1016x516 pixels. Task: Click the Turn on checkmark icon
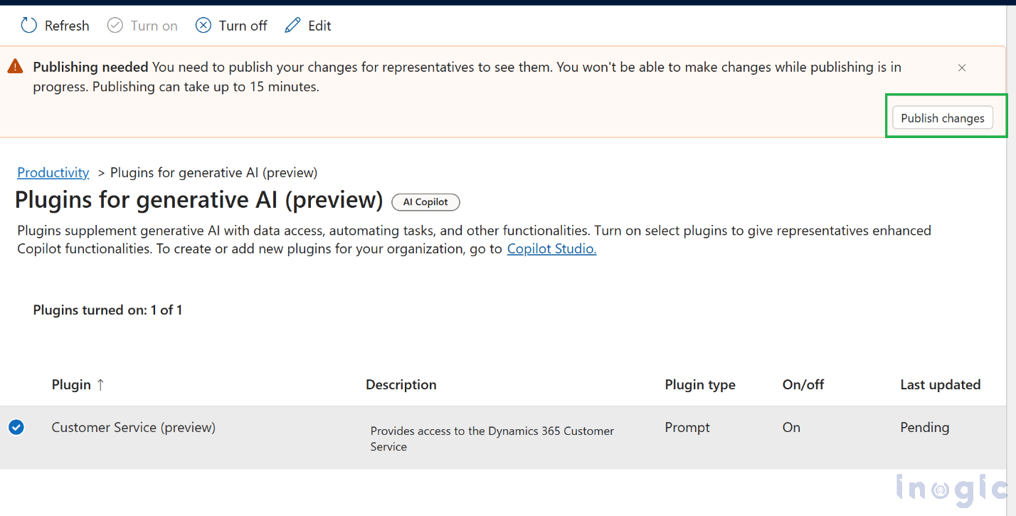[x=115, y=26]
